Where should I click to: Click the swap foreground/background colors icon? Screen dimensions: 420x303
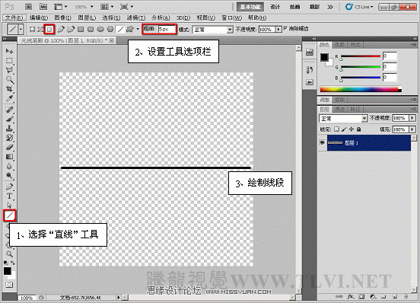pos(13,263)
